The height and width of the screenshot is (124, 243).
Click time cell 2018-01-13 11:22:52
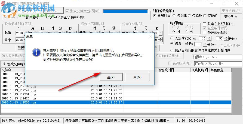pyautogui.click(x=107, y=90)
